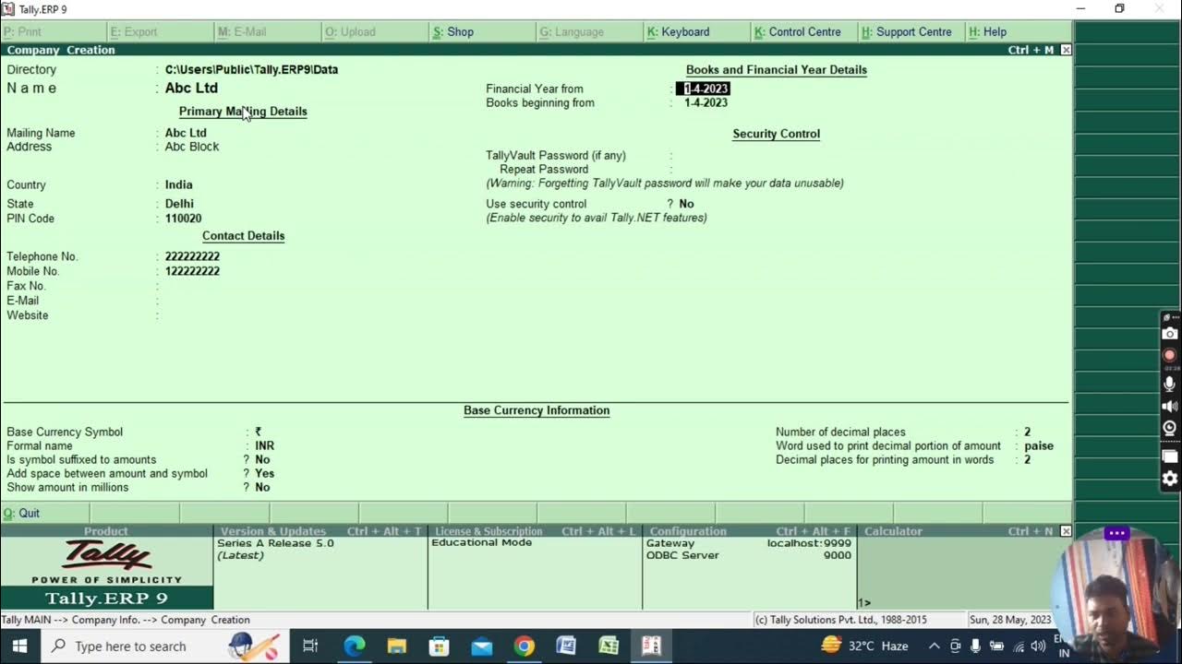Open the Keyboard menu
The width and height of the screenshot is (1182, 664).
coord(679,31)
